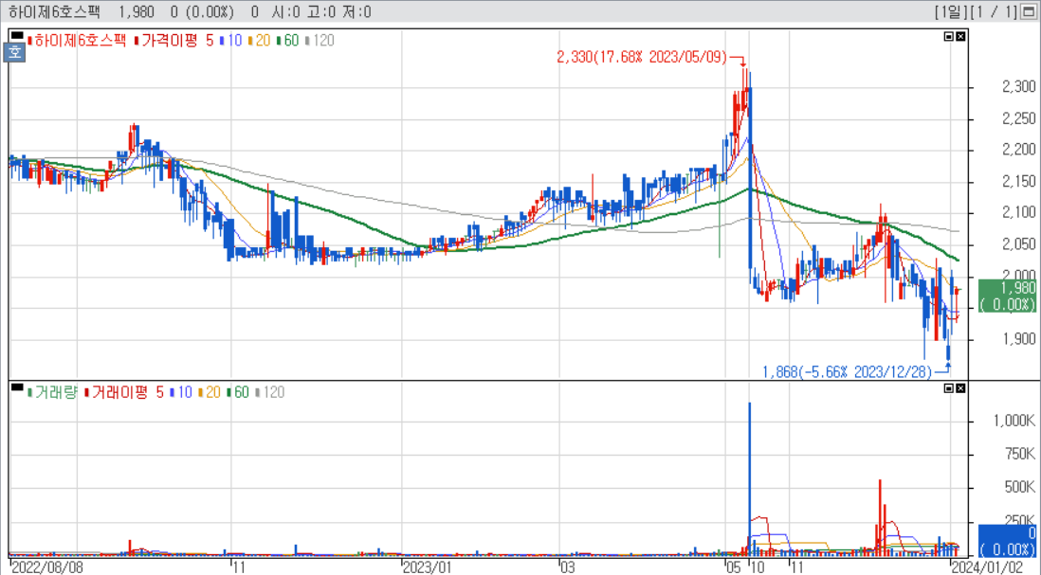
Task: Open the volume panel's black menu icon
Action: click(x=17, y=387)
